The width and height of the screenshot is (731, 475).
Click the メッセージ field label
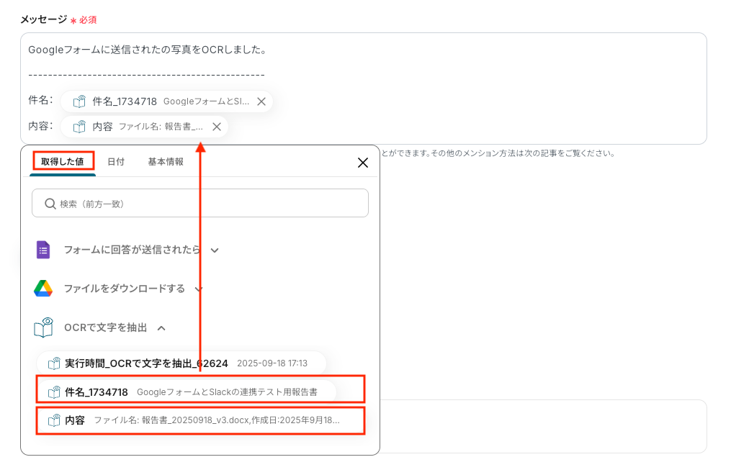(x=44, y=19)
